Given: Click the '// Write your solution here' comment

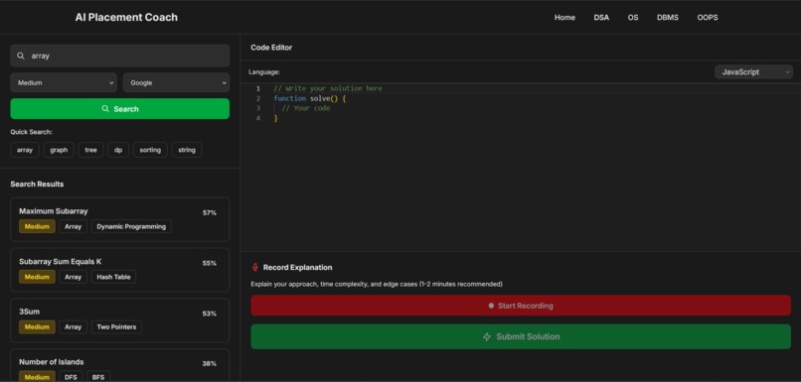Looking at the screenshot, I should pyautogui.click(x=327, y=88).
